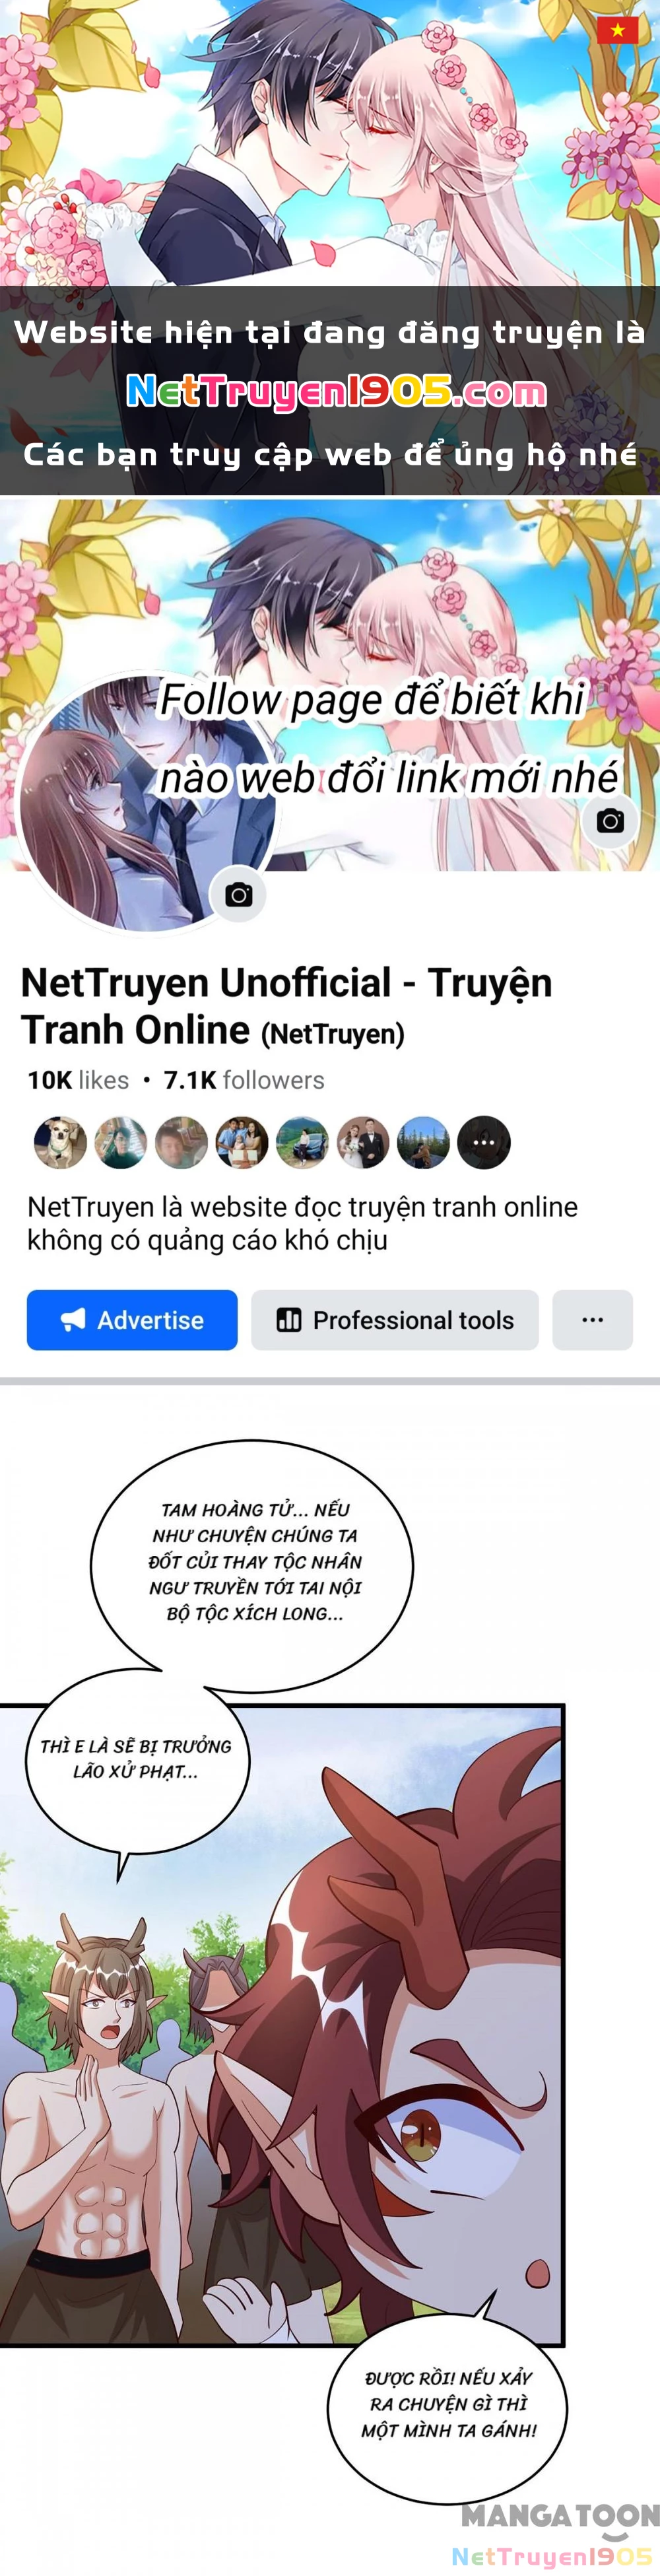
Task: Open Professional tools
Action: click(x=395, y=1320)
